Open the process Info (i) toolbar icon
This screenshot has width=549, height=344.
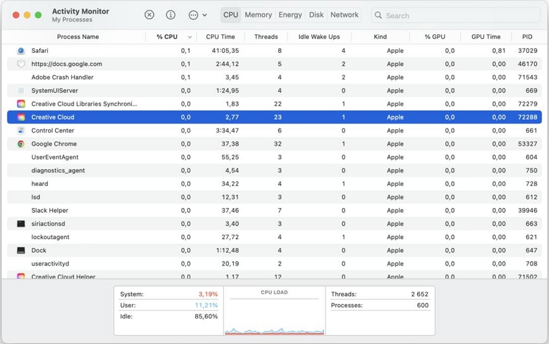(x=170, y=14)
